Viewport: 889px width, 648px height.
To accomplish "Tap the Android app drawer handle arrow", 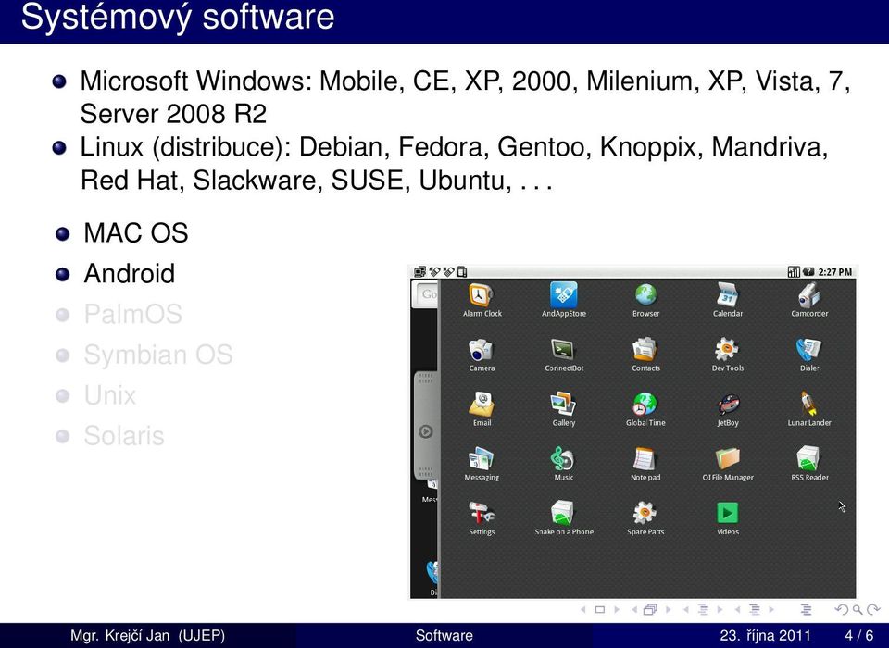I will point(426,431).
